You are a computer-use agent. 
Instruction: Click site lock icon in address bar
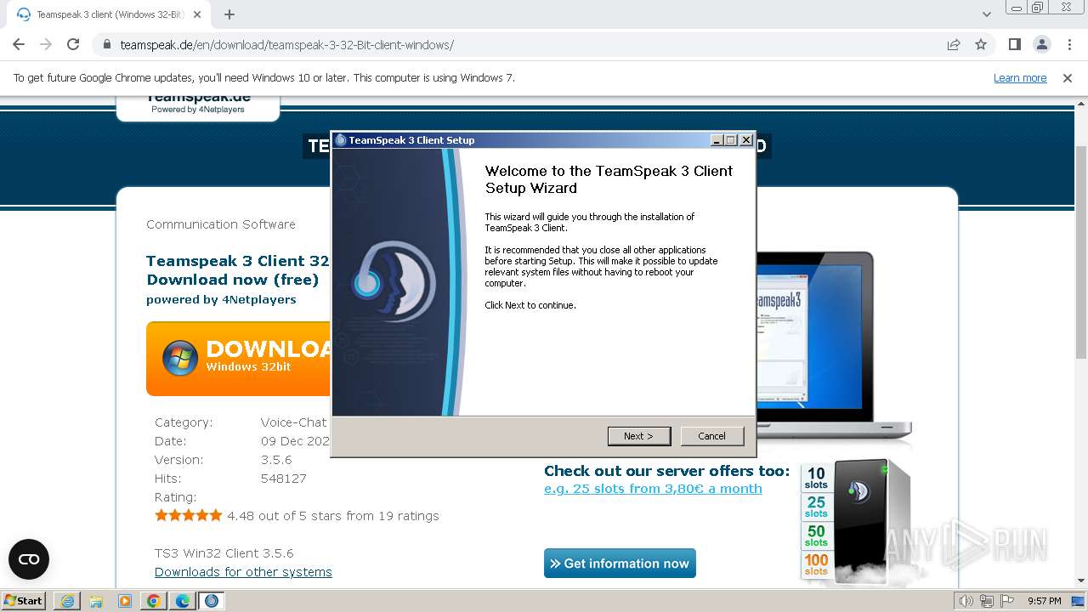(x=106, y=45)
